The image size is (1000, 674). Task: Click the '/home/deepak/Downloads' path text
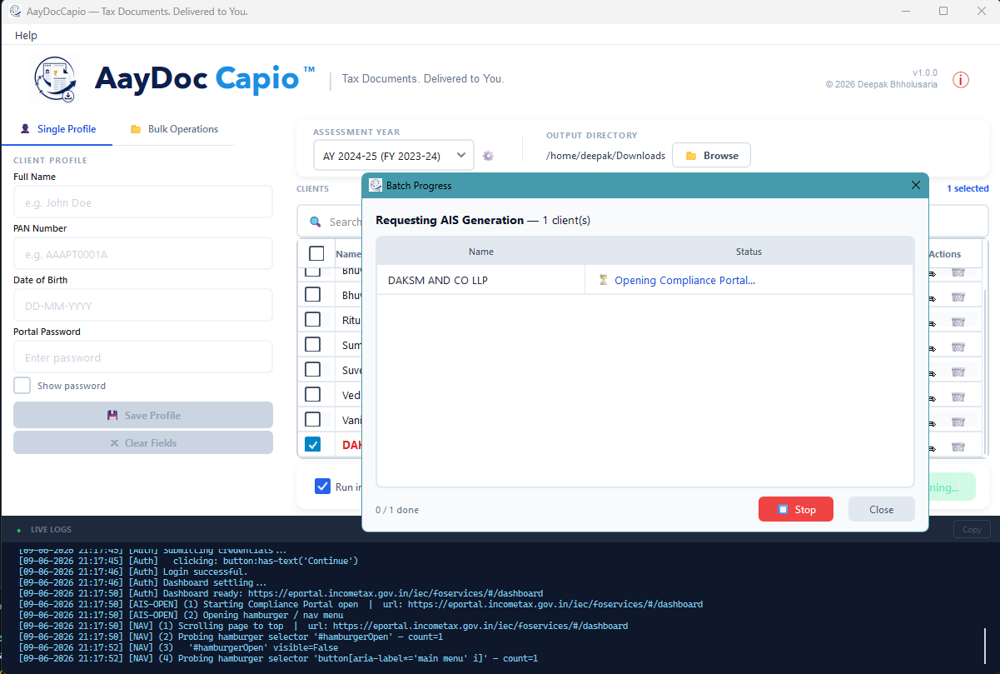[605, 156]
